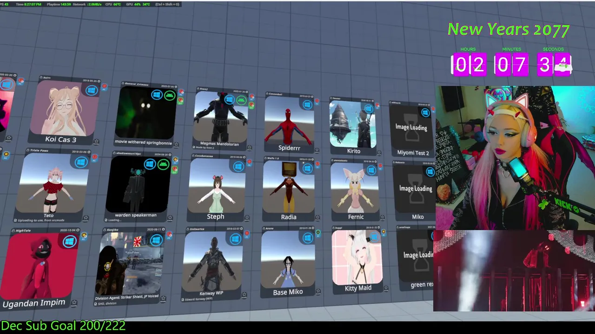Click Windows platform icon on Teto card
Viewport: 595px width, 334px height.
81,162
